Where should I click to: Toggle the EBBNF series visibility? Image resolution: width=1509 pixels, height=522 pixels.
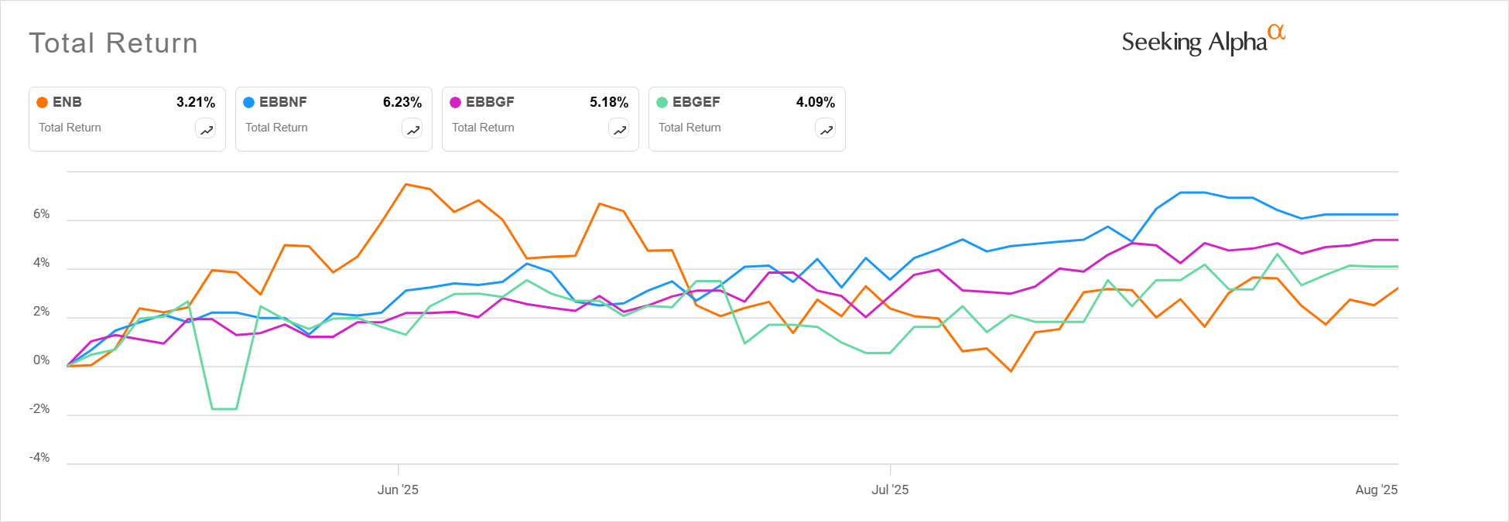pos(333,118)
